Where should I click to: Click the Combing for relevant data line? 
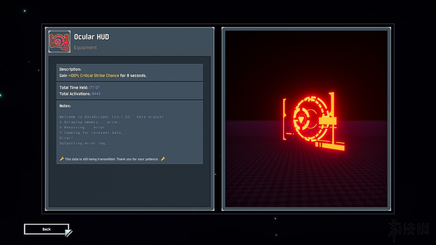click(x=94, y=133)
